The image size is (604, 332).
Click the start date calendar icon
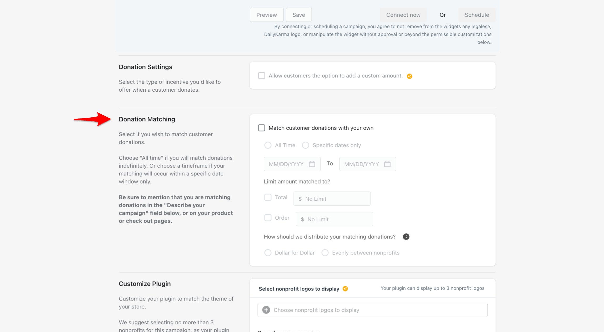[x=312, y=164]
